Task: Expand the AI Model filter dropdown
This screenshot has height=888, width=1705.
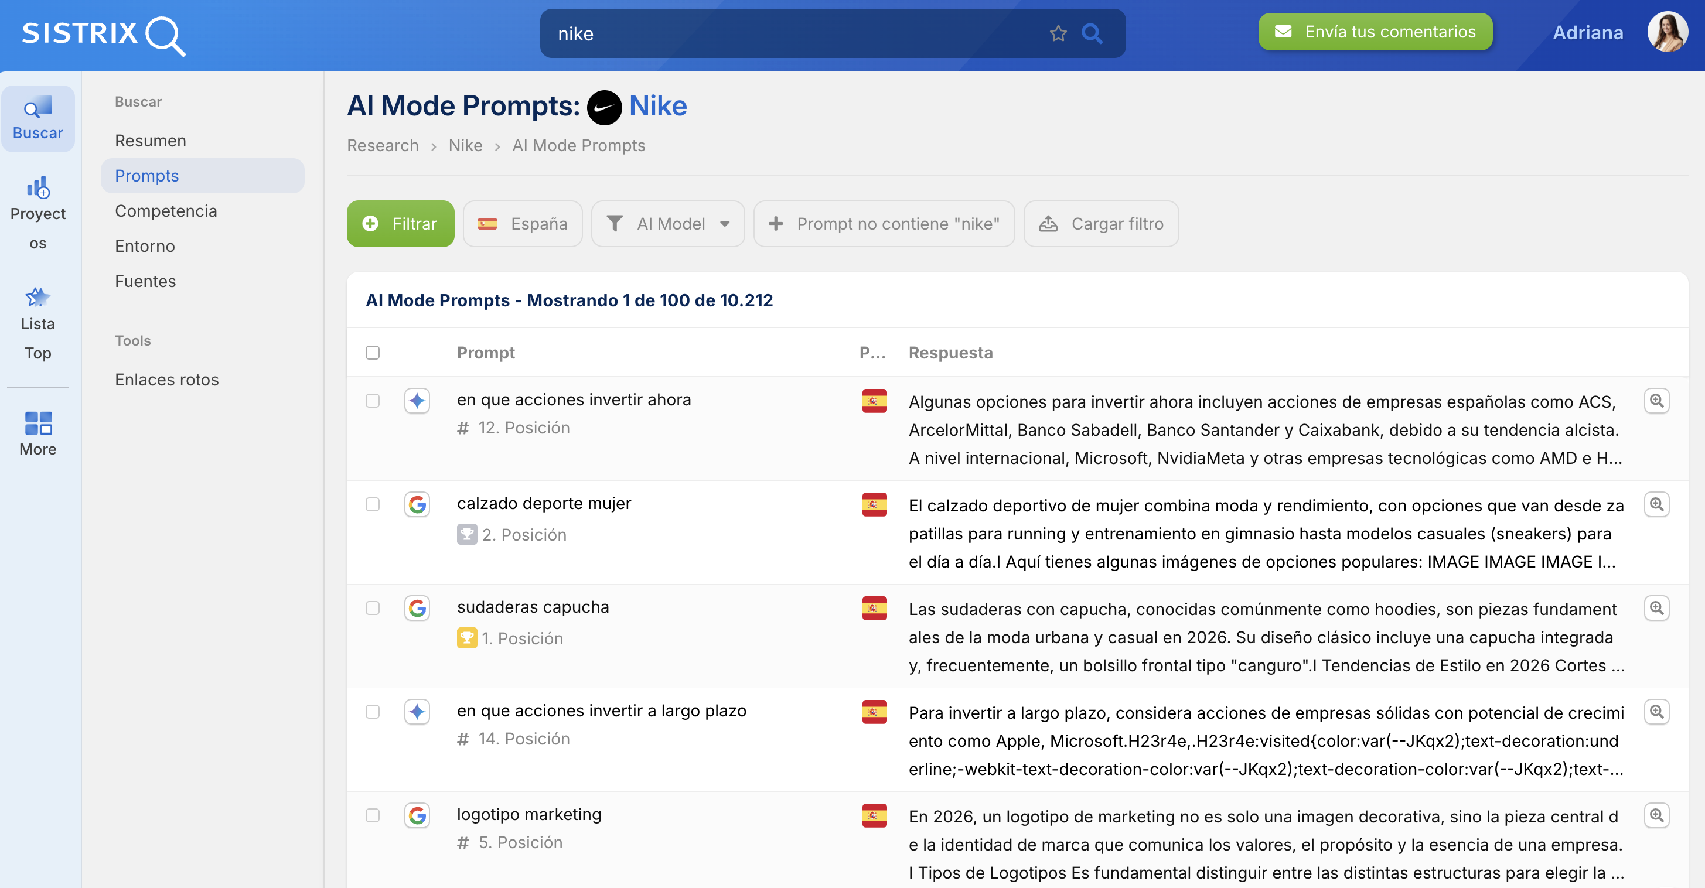Action: [x=667, y=224]
